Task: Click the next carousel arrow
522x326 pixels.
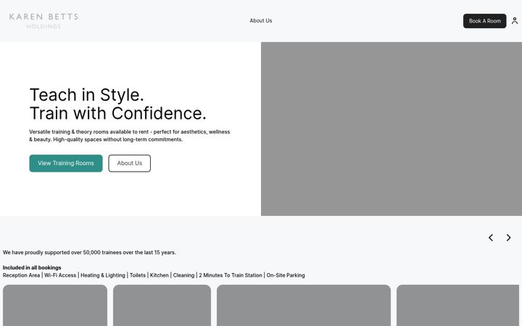Action: pos(508,238)
